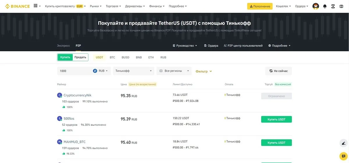Screen dimensions: 349x163
Task: Expand the Финансы menu
Action: coord(157,6)
